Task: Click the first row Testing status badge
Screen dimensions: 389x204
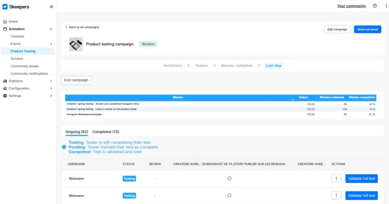Action: click(129, 179)
